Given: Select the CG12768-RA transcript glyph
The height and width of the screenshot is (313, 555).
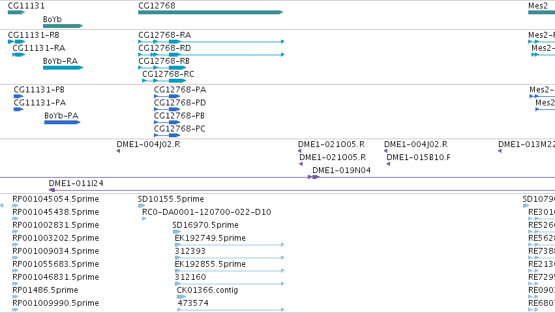Looking at the screenshot, I should pyautogui.click(x=211, y=42).
